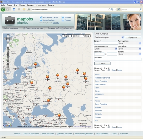Bookmark the page with the star icon
This screenshot has width=143, height=139.
[109, 9]
